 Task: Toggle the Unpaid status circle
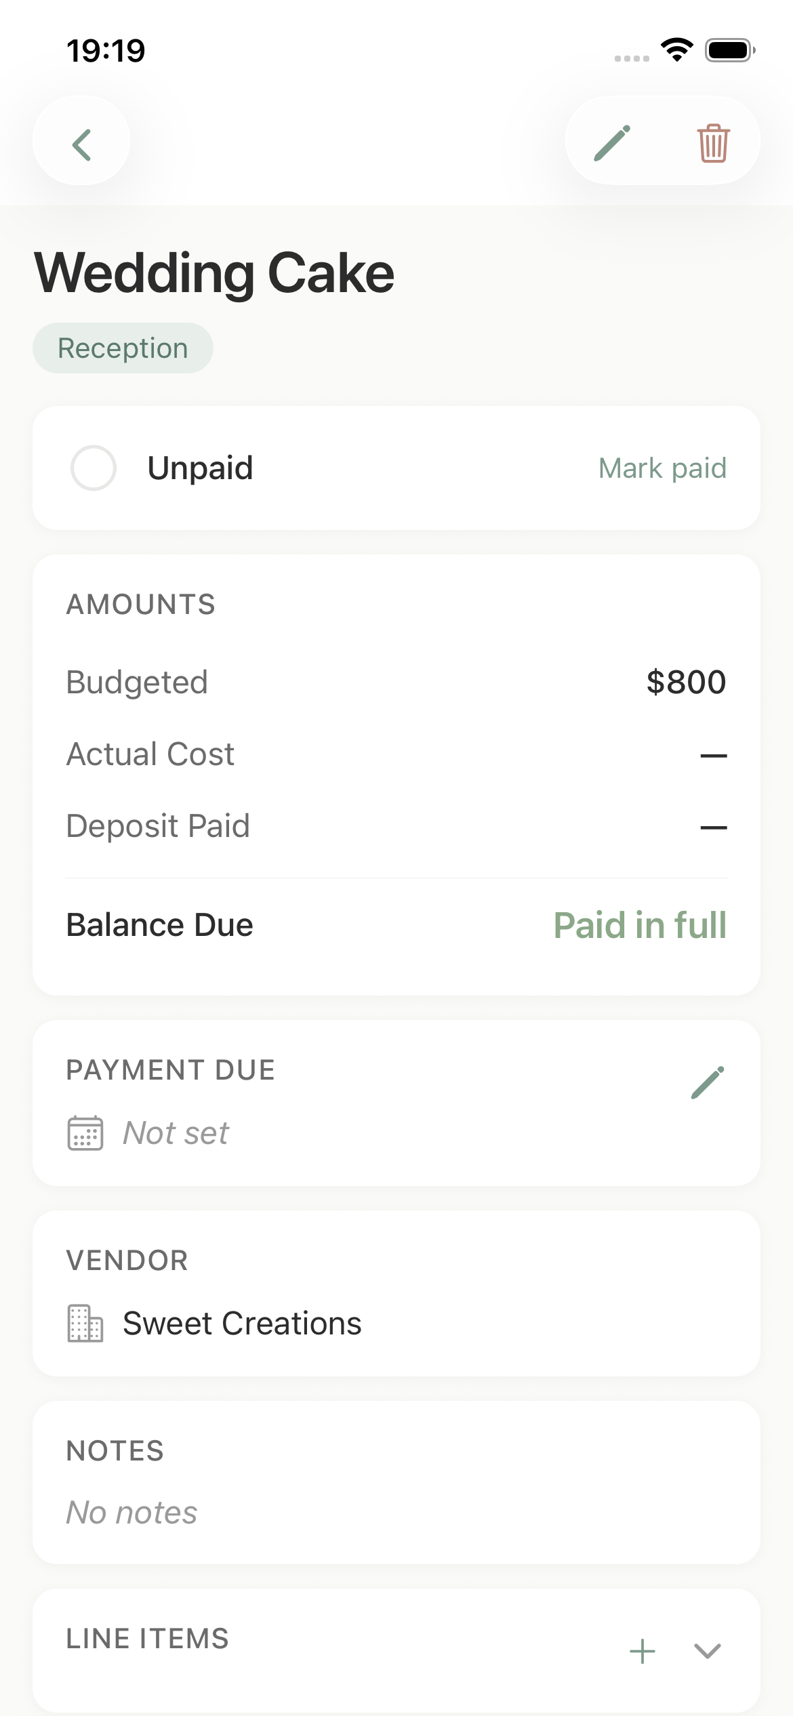94,468
